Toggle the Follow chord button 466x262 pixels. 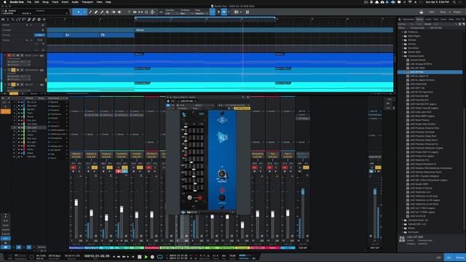pyautogui.click(x=39, y=35)
